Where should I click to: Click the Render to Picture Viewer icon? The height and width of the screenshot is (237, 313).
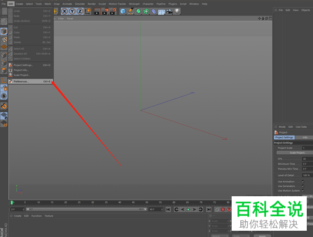tap(105, 11)
